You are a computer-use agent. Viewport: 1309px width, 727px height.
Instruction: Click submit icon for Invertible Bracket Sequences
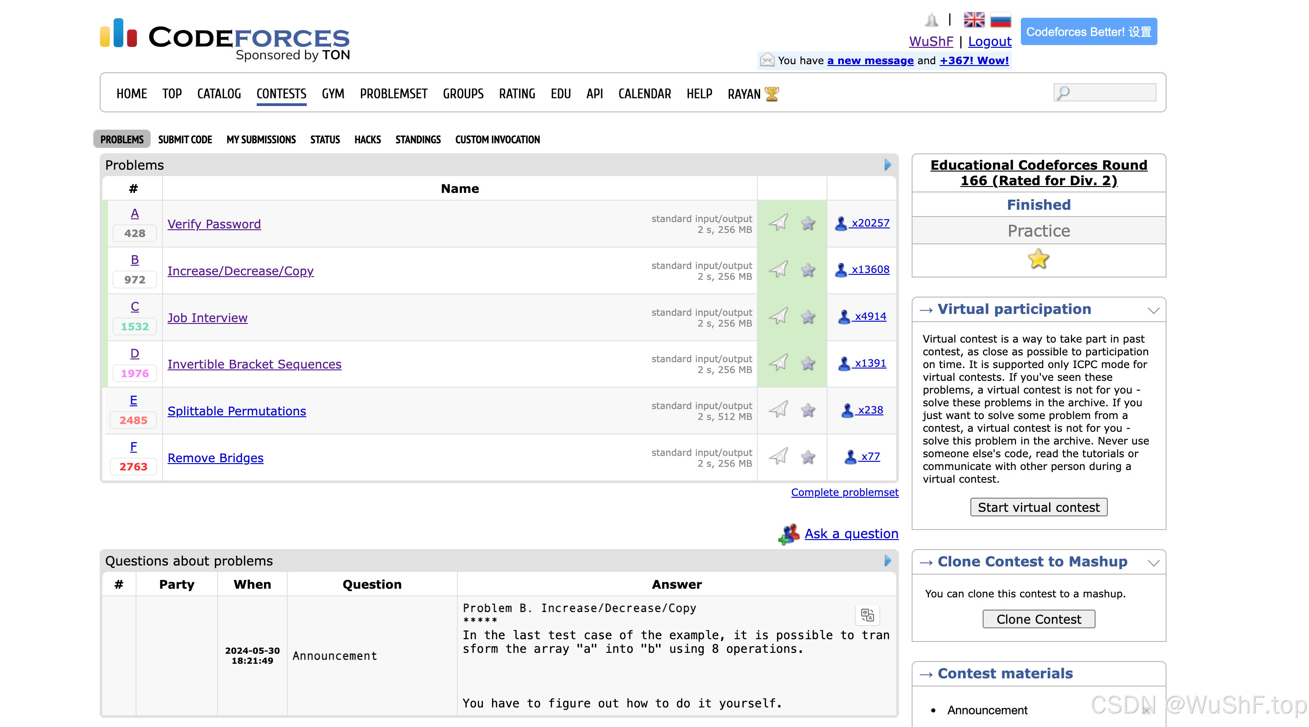click(x=778, y=363)
